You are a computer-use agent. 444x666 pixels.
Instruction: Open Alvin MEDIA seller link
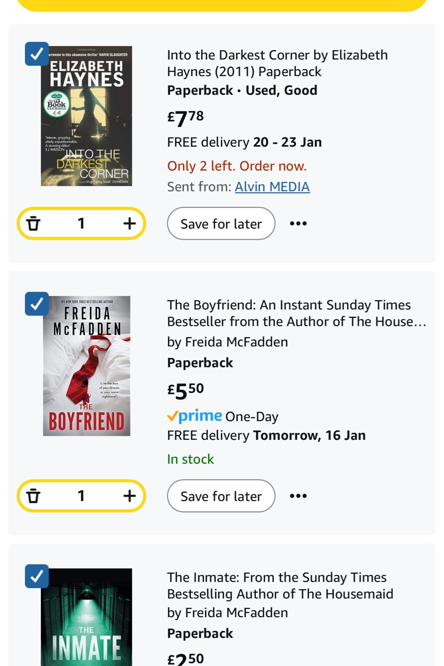coord(272,187)
